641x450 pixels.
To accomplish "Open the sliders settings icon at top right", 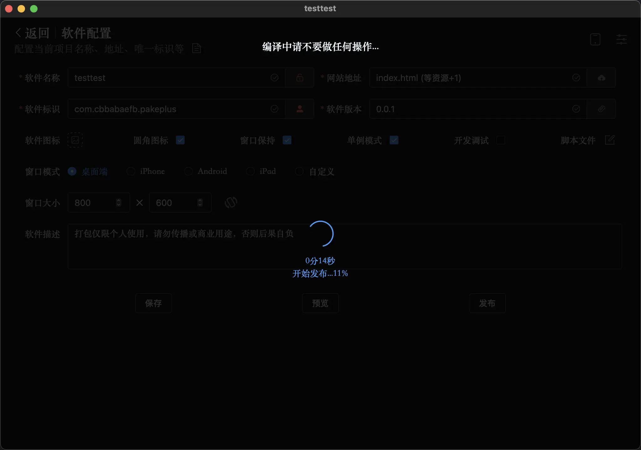I will (x=621, y=40).
